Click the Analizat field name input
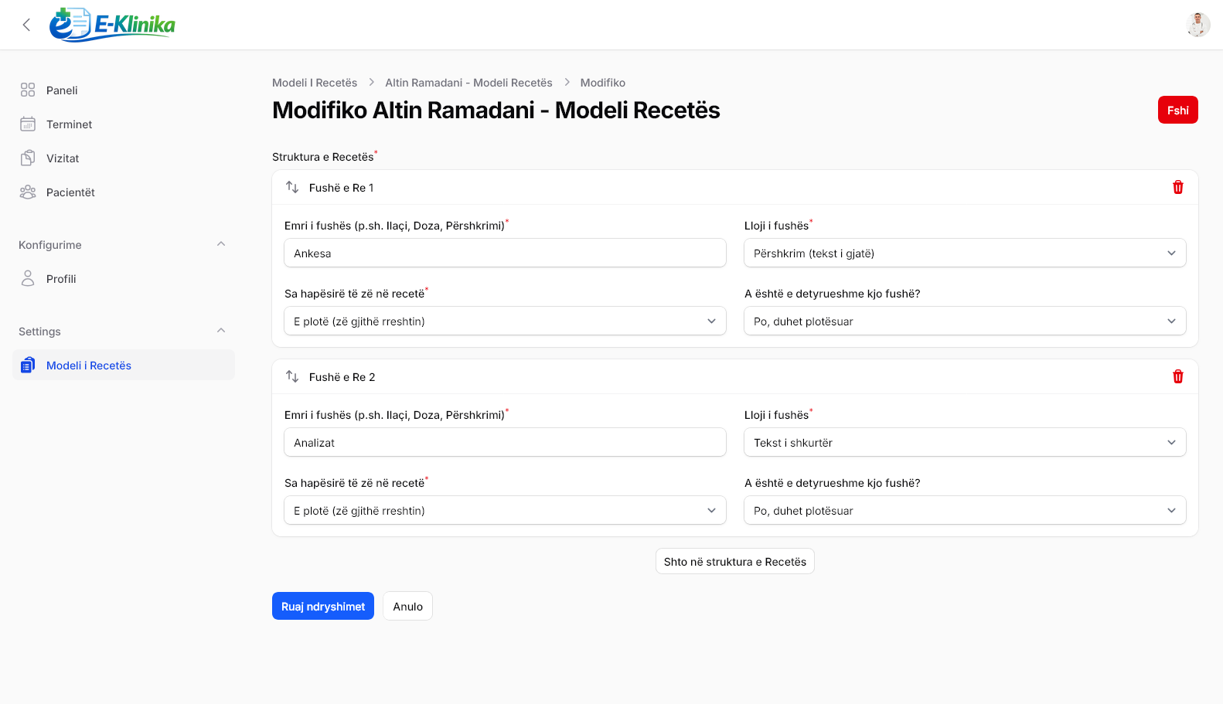This screenshot has height=704, width=1223. pos(505,443)
